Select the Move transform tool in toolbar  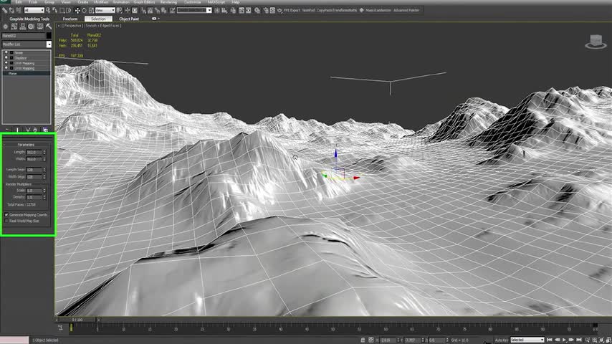77,11
